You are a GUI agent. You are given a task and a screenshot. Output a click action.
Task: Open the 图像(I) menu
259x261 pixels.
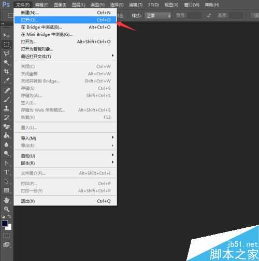point(60,5)
